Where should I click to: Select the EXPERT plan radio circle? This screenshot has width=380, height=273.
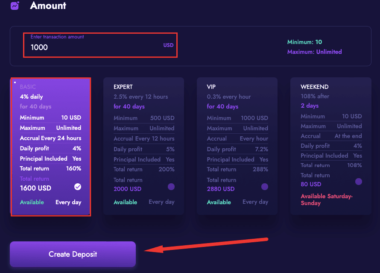pyautogui.click(x=171, y=187)
